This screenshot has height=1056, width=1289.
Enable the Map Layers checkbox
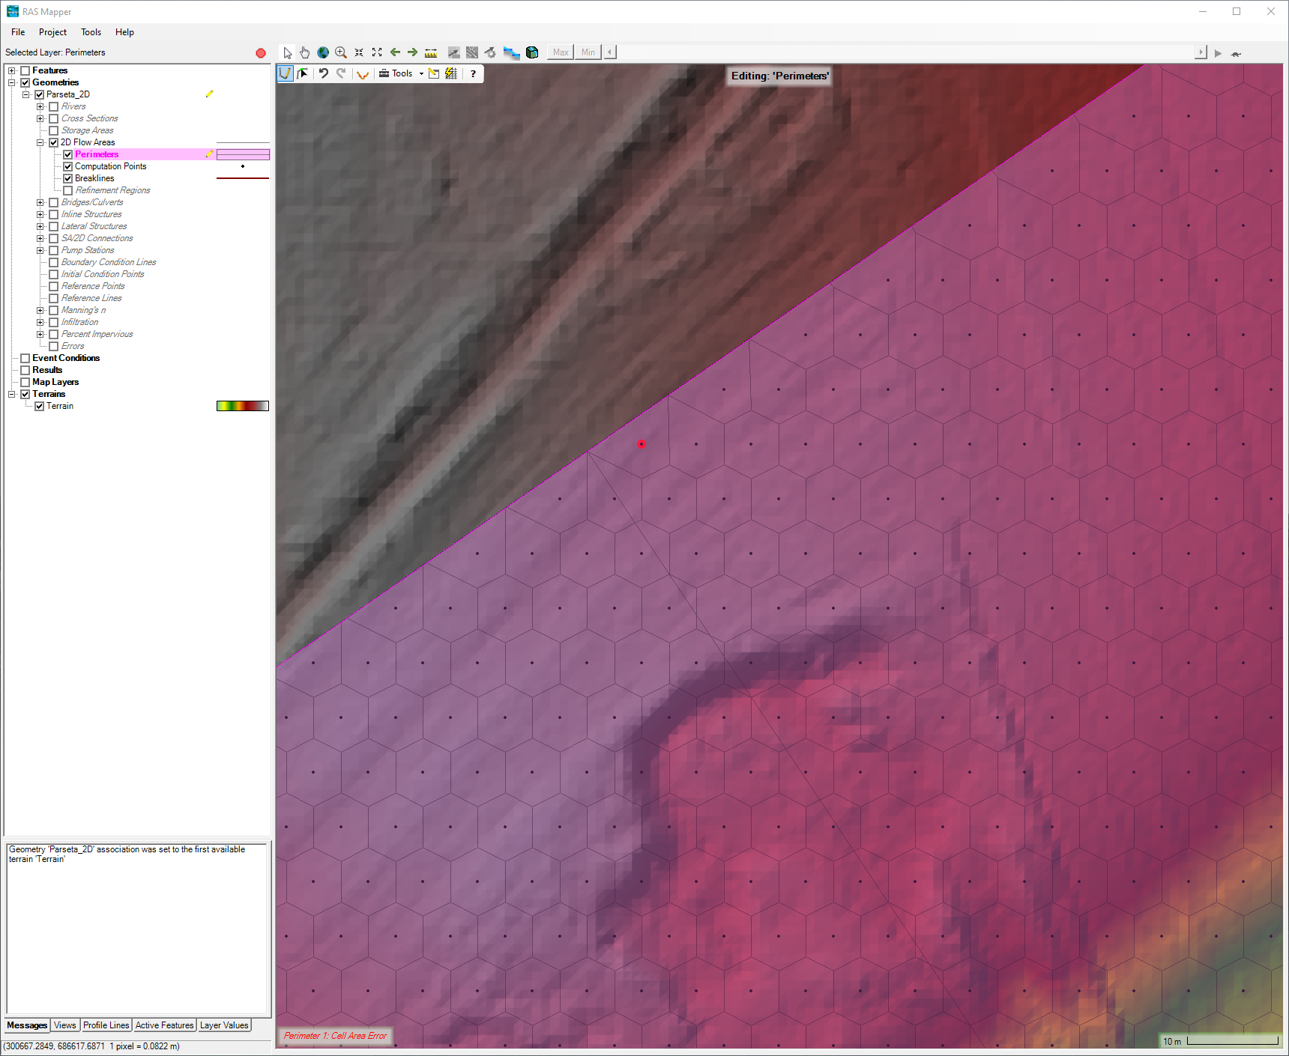(x=25, y=382)
